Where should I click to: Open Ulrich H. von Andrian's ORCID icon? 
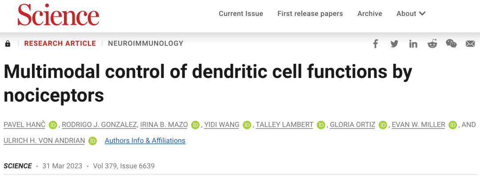[x=92, y=141]
